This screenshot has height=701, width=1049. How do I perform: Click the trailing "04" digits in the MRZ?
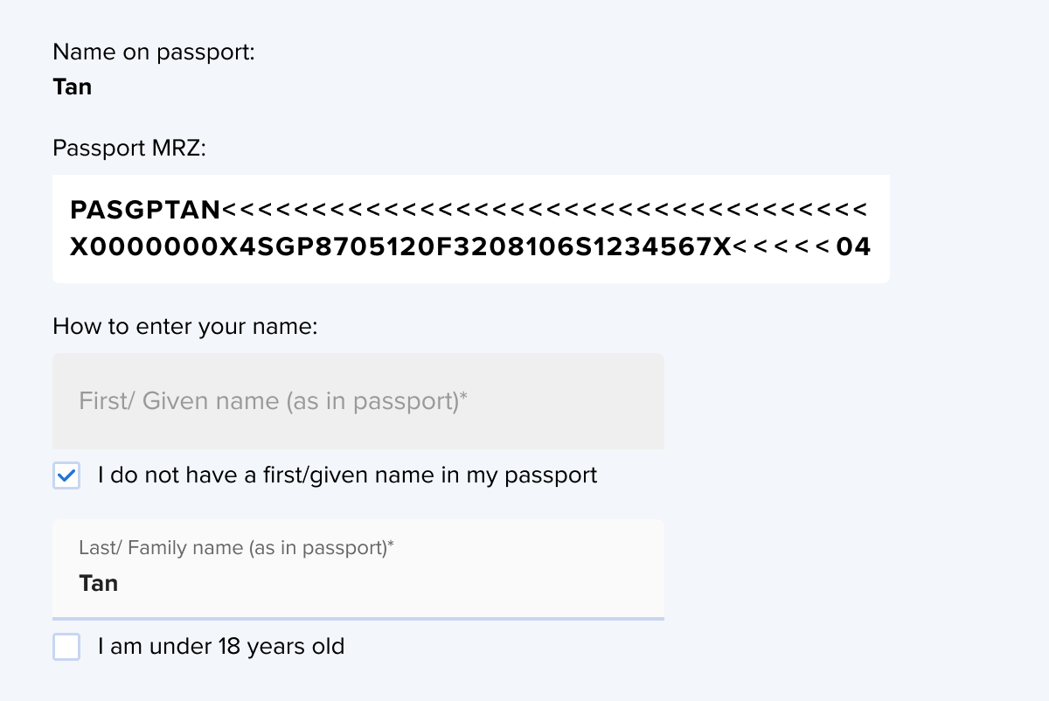coord(853,247)
